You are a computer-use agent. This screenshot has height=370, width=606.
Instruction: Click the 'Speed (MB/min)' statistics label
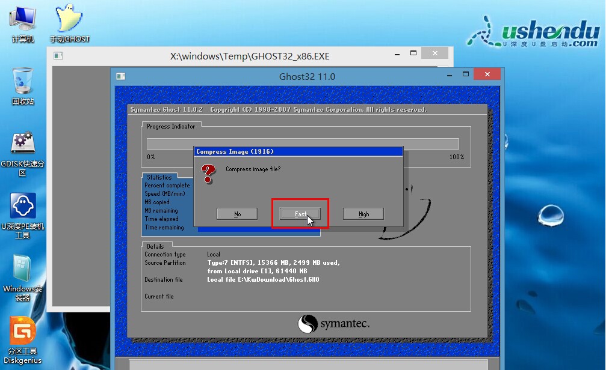pos(165,193)
